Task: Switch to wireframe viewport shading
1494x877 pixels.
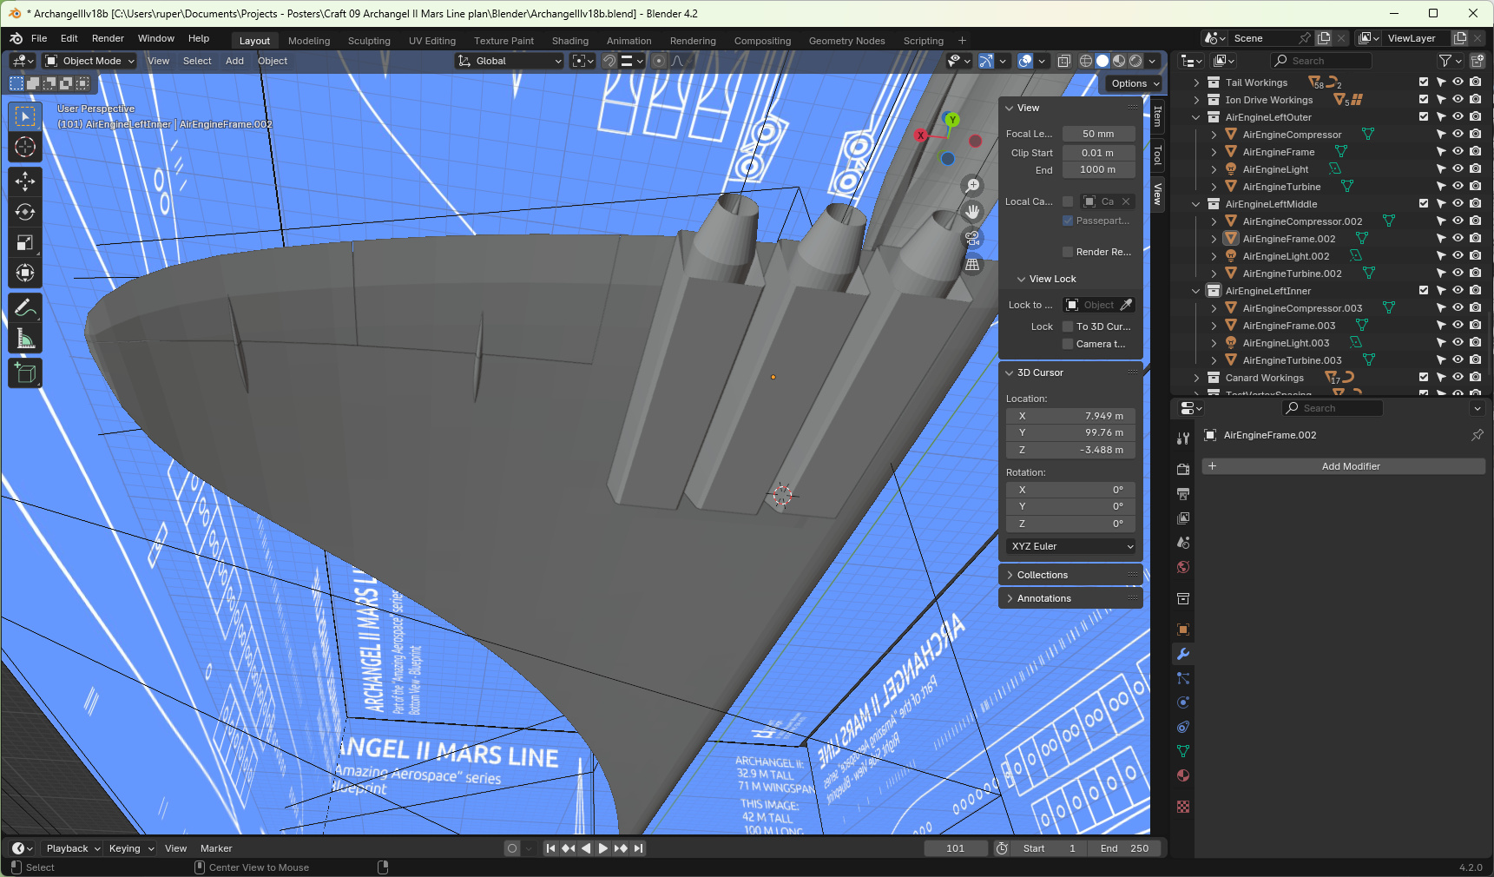Action: tap(1086, 61)
